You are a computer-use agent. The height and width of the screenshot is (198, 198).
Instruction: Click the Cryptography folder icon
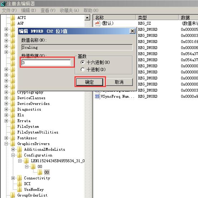click(13, 92)
